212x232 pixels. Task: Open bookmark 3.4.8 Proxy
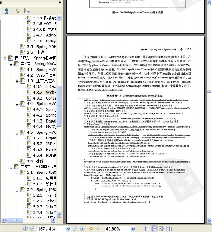[x=45, y=41]
